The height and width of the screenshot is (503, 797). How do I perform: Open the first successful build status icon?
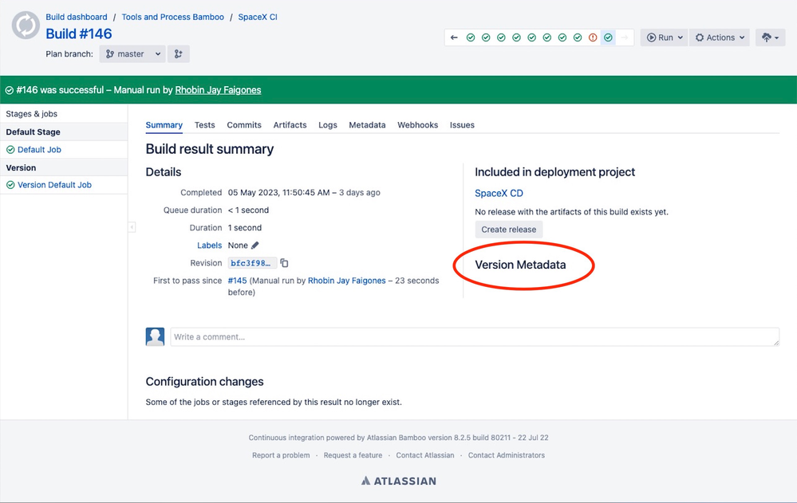click(471, 37)
